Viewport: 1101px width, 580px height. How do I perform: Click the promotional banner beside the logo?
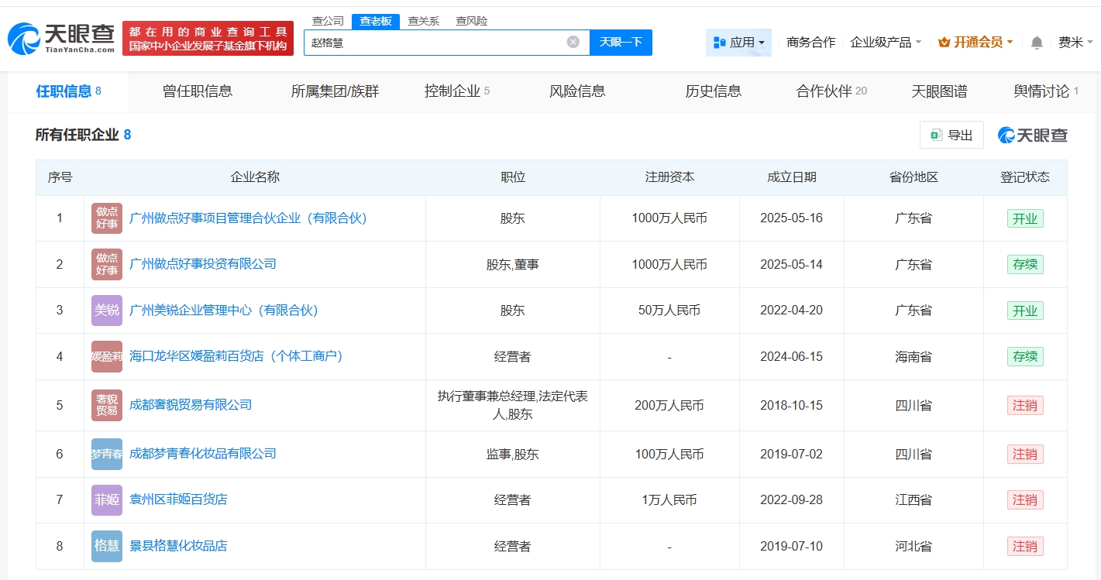click(208, 39)
